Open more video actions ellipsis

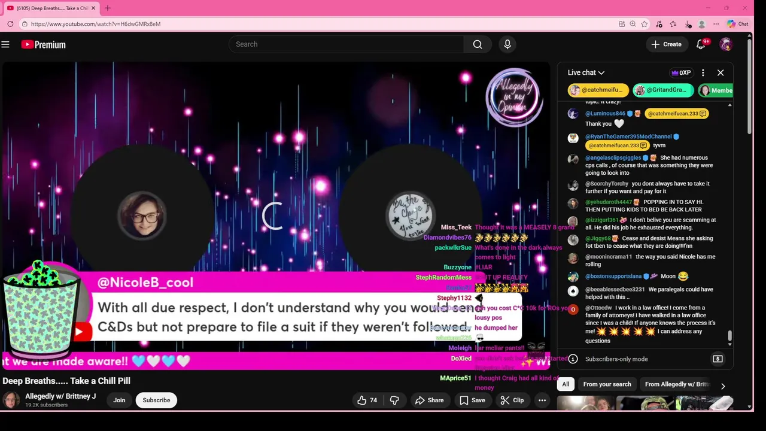(542, 400)
